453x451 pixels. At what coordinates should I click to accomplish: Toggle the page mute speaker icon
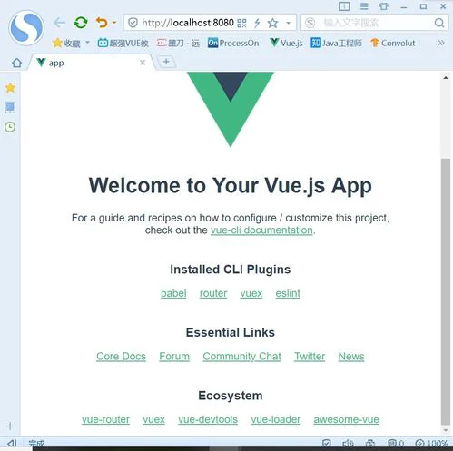tap(348, 444)
